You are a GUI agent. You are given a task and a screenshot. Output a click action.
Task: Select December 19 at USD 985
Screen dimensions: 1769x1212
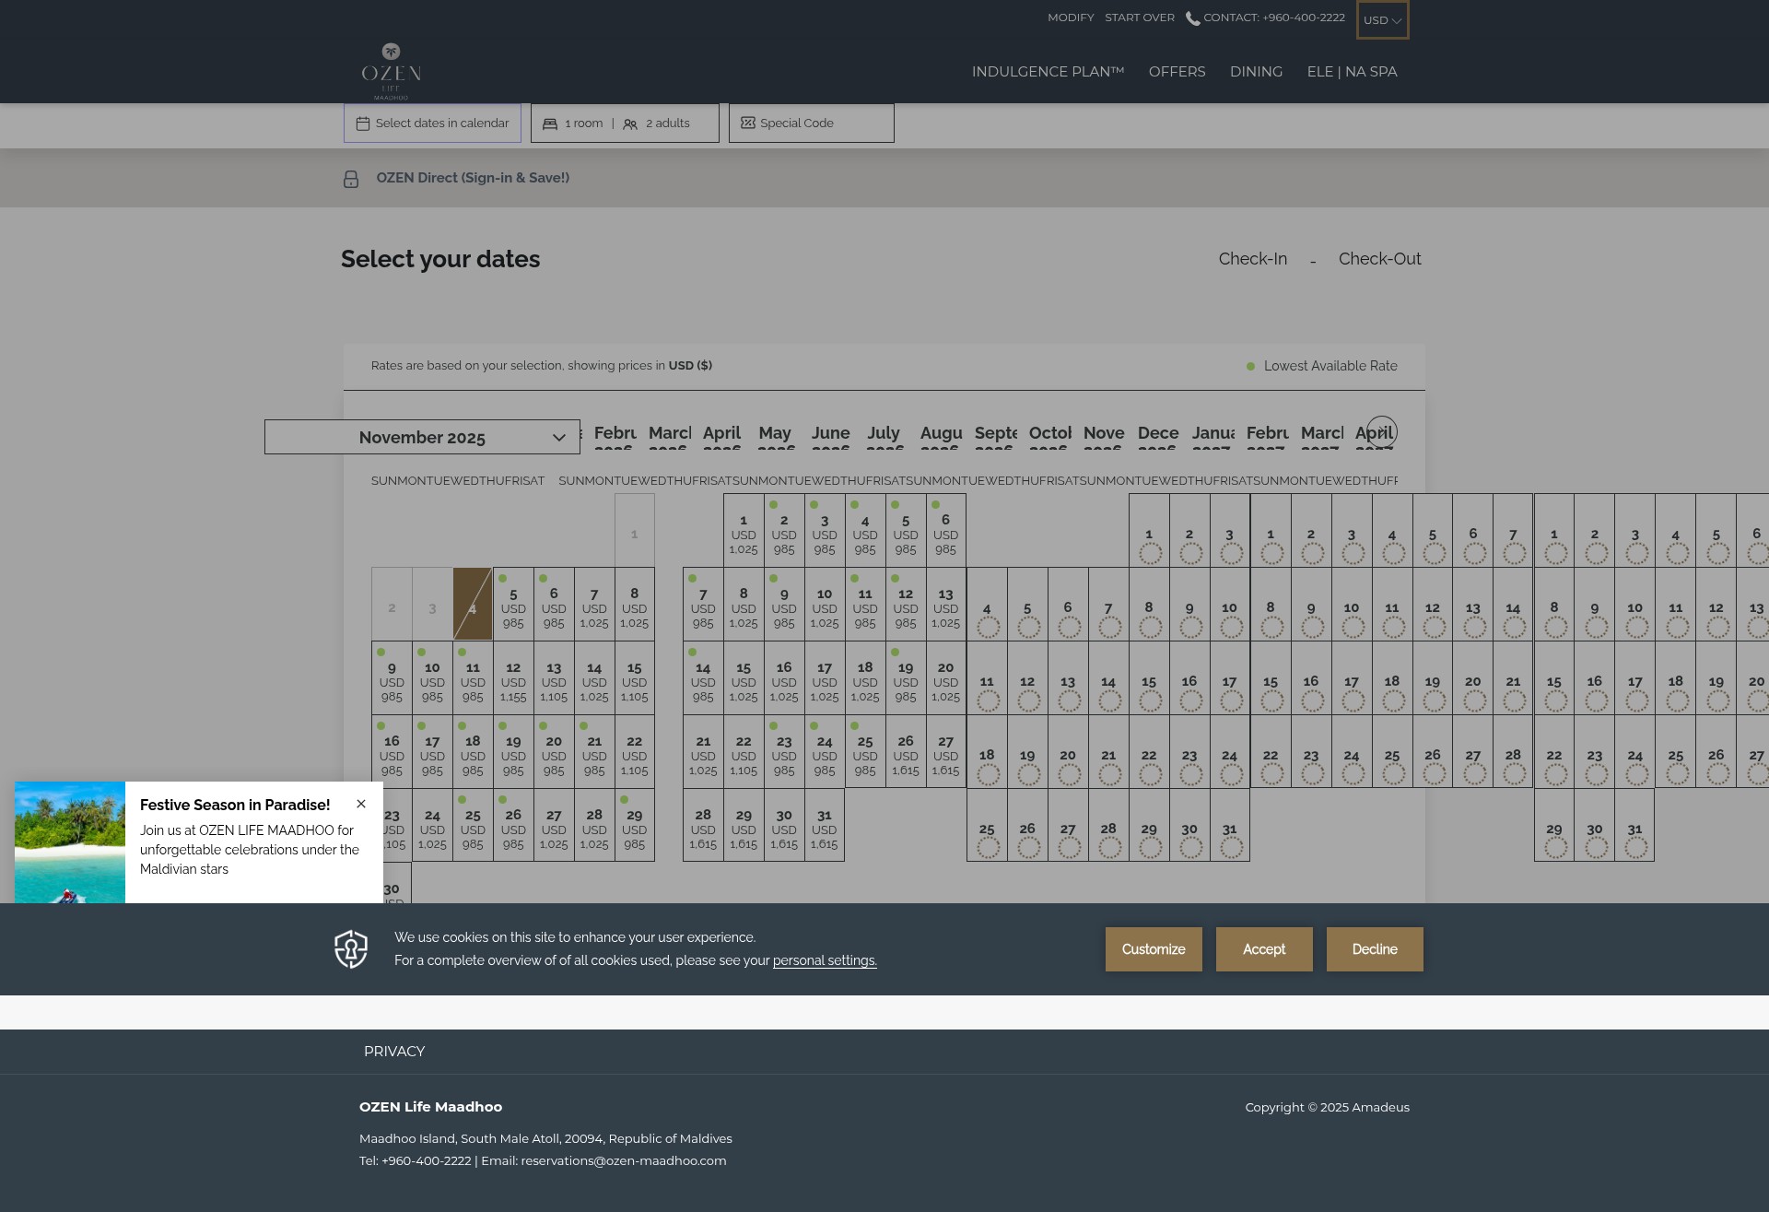coord(906,677)
